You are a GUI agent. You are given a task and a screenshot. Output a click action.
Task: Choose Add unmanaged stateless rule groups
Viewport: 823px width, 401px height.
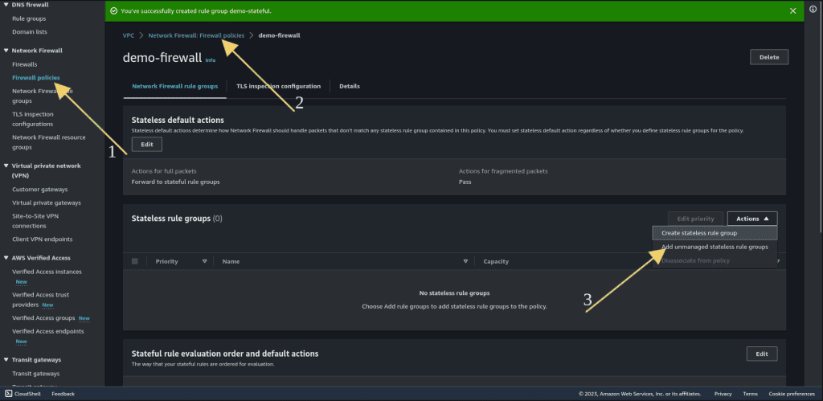point(714,247)
